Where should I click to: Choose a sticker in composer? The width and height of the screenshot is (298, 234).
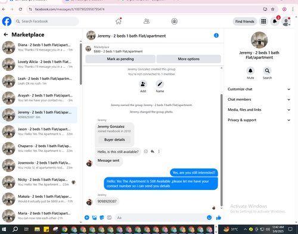pyautogui.click(x=102, y=218)
